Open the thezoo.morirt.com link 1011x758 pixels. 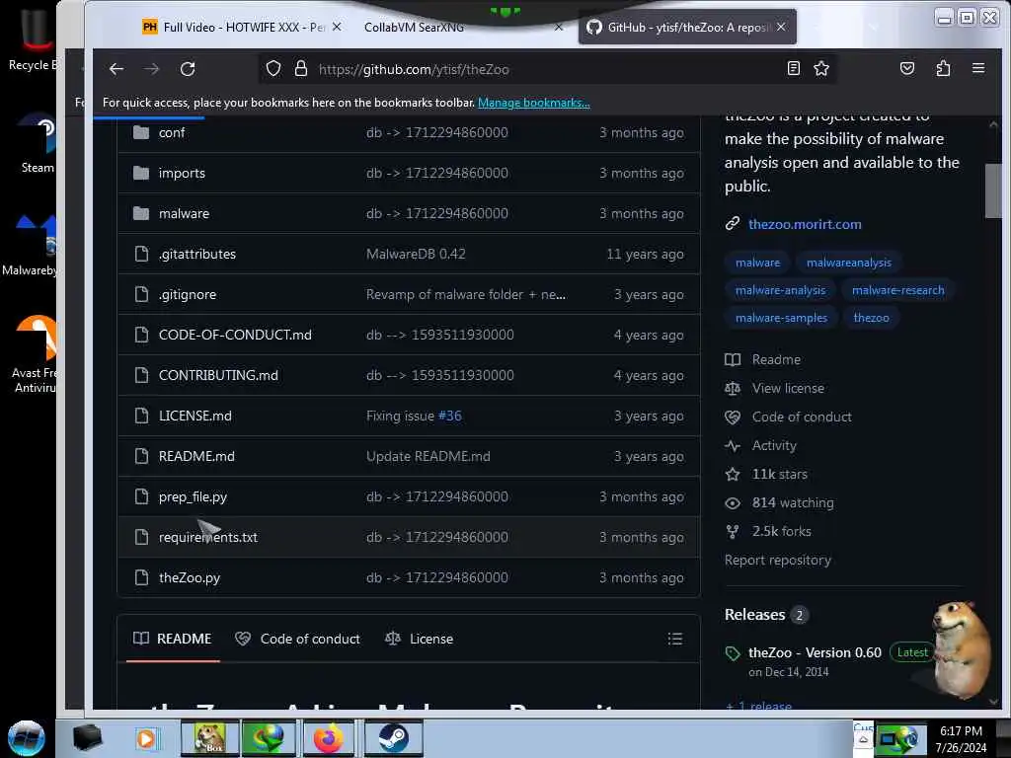pos(805,224)
